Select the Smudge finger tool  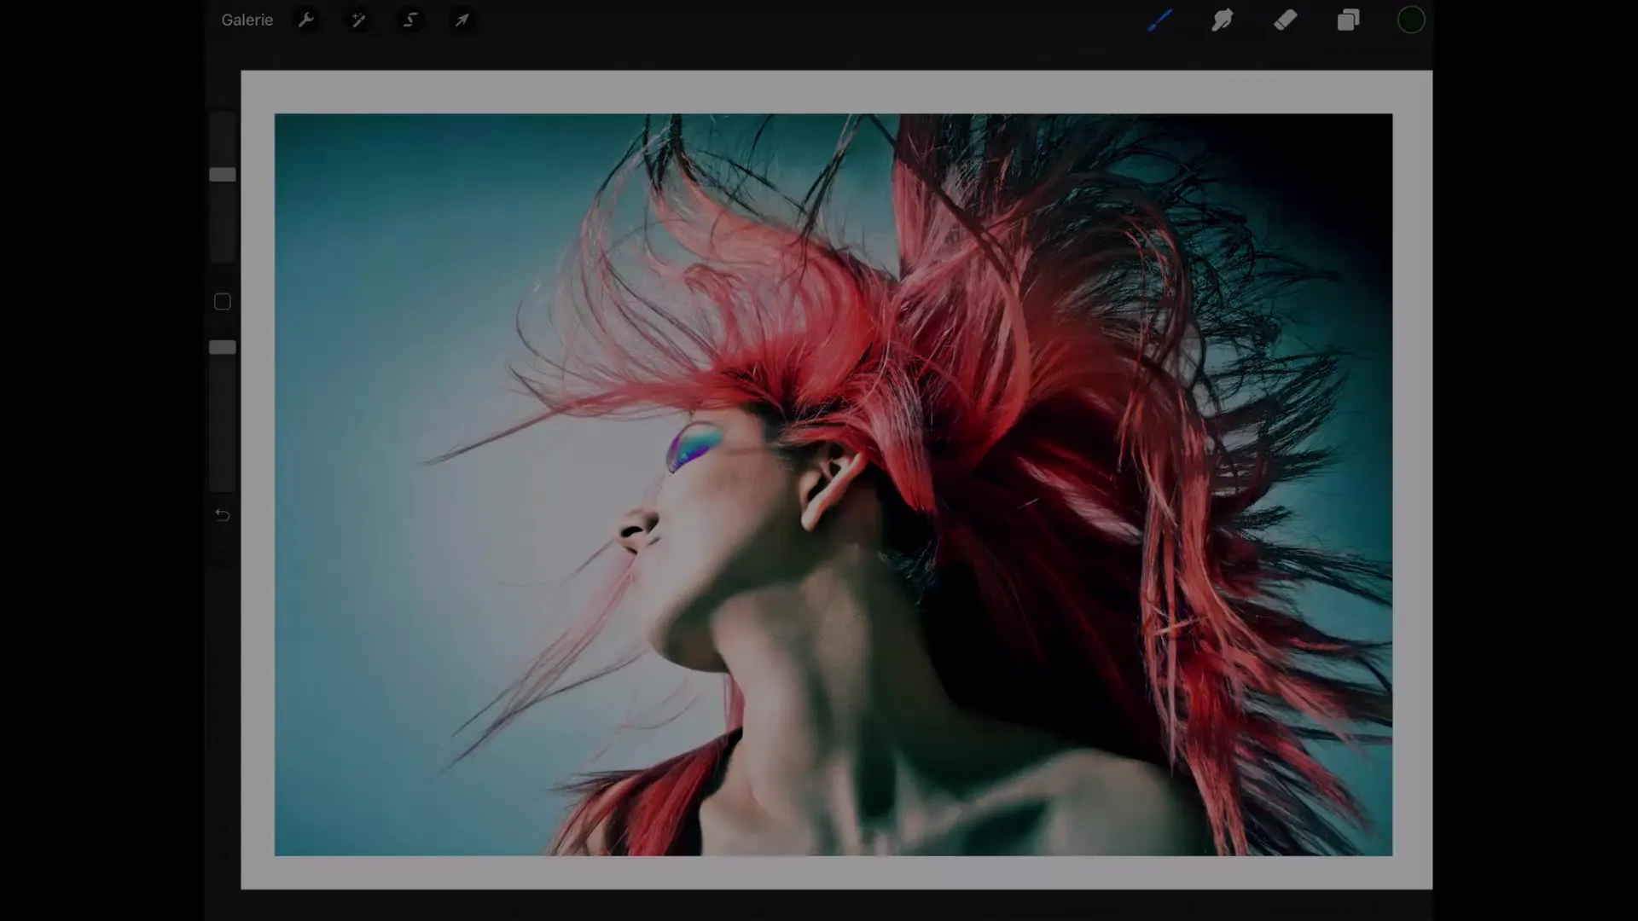[1223, 20]
